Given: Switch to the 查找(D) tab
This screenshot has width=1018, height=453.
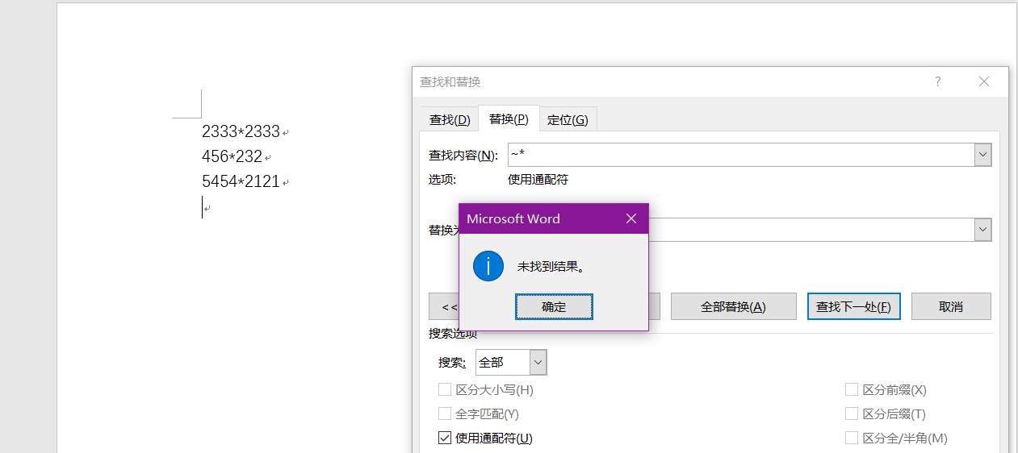Looking at the screenshot, I should (450, 120).
